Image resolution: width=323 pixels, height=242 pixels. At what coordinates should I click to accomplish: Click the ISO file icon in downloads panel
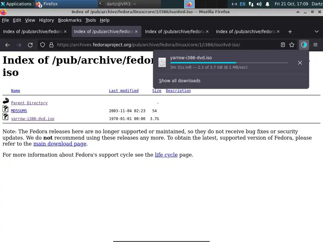[162, 62]
